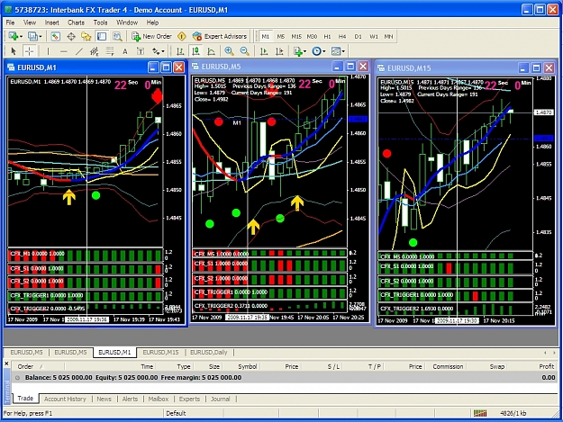
Task: Close the Terminal panel with its X
Action: pos(6,364)
